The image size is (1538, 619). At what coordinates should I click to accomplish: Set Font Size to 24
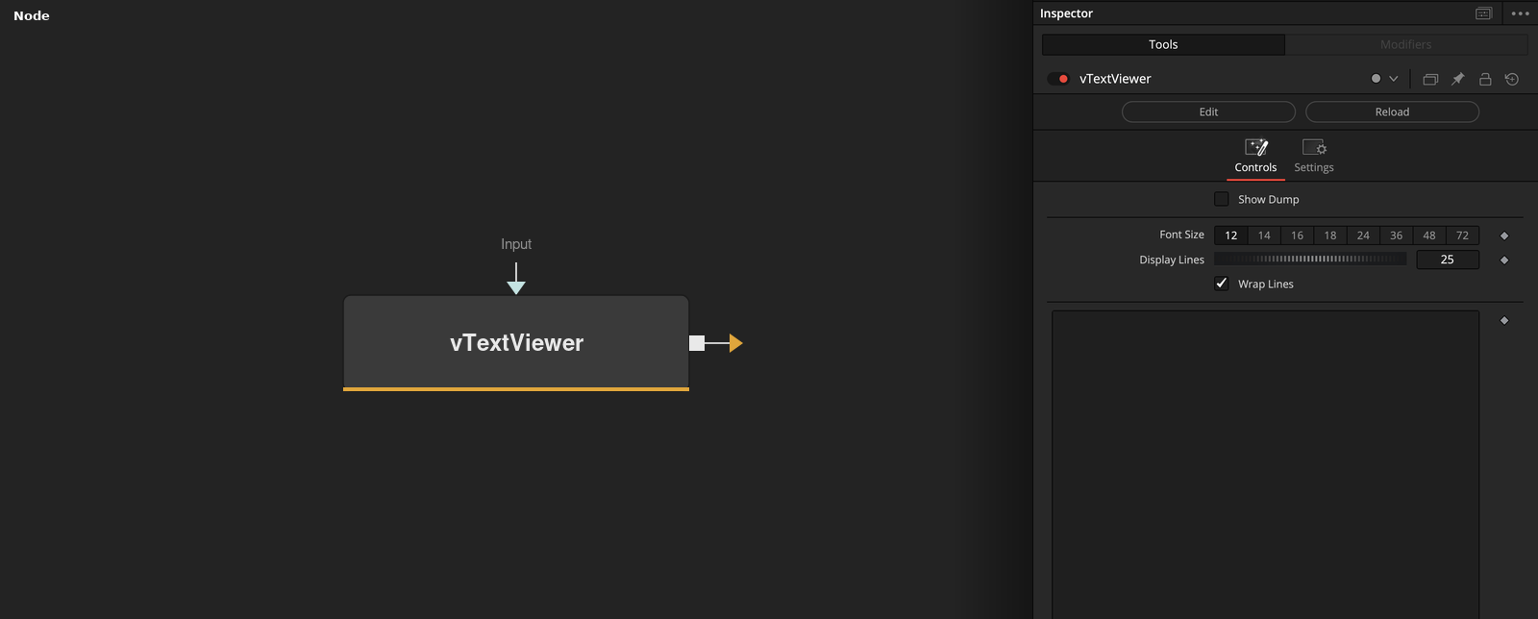pos(1363,235)
